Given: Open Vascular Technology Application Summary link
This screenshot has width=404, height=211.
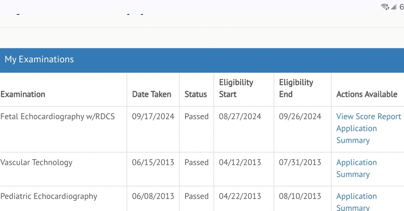Looking at the screenshot, I should pos(357,168).
